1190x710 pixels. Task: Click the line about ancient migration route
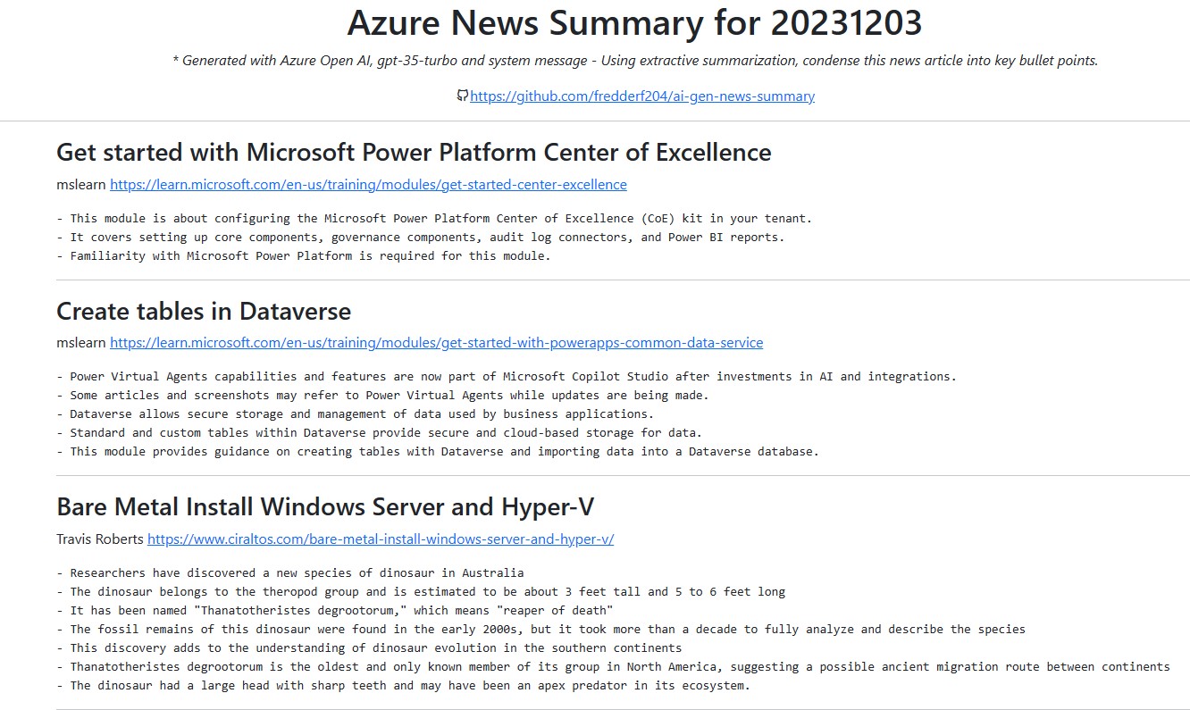click(x=613, y=666)
